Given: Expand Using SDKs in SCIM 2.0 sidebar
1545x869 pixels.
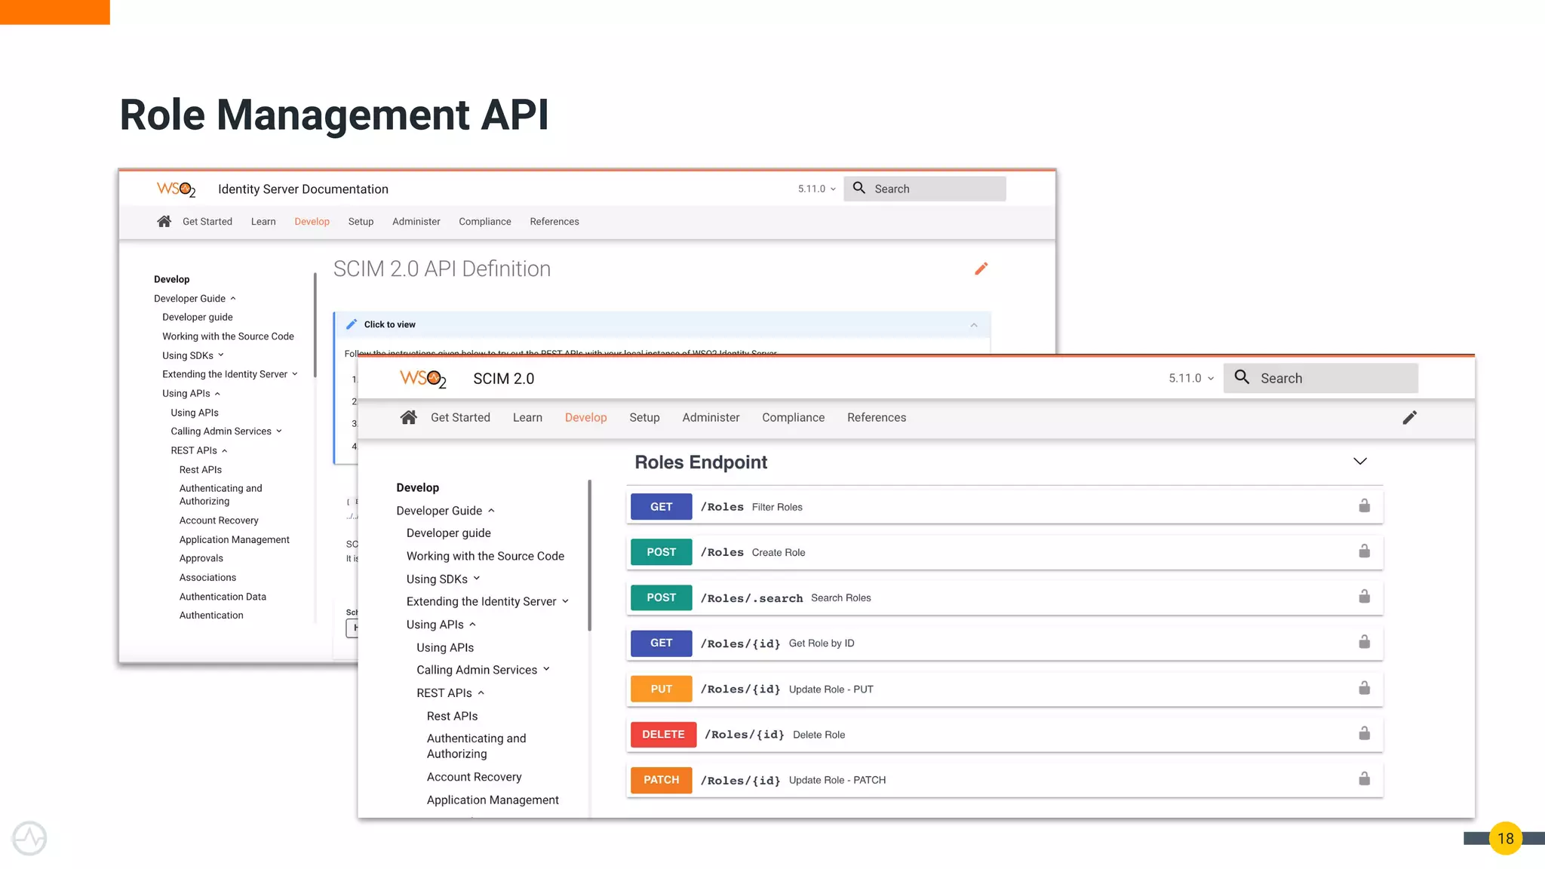Looking at the screenshot, I should pos(477,579).
